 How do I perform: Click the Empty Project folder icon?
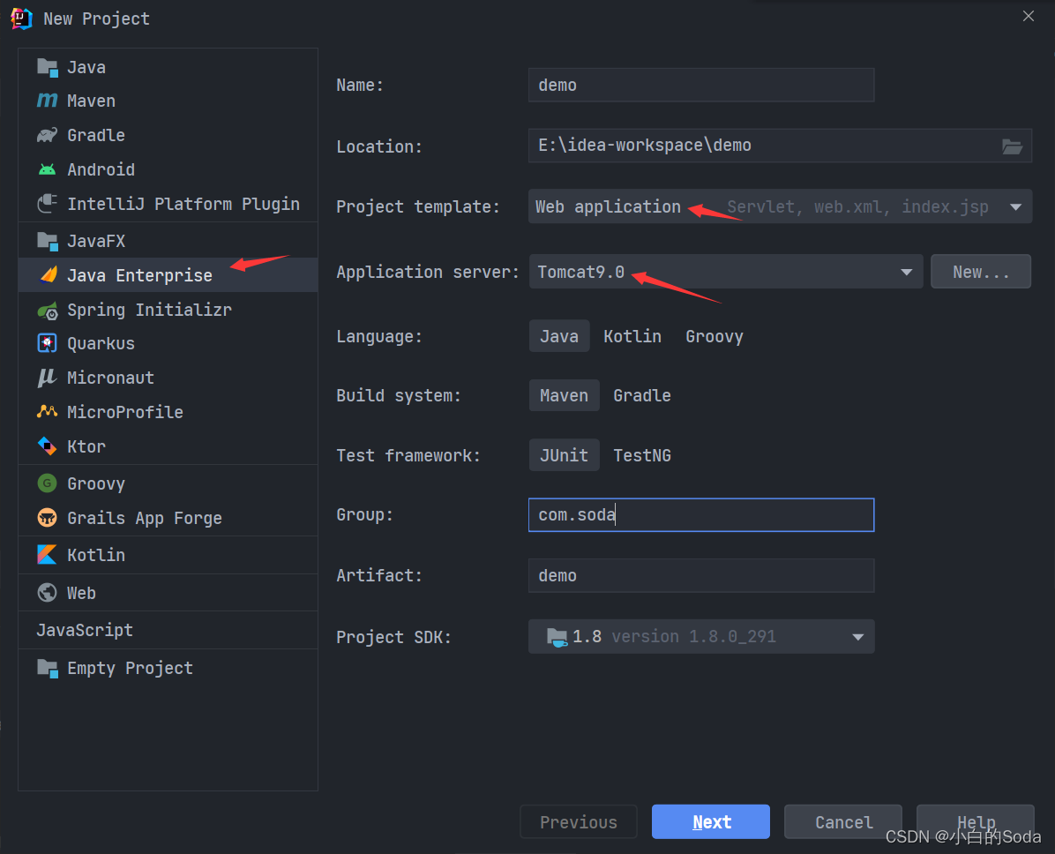47,668
